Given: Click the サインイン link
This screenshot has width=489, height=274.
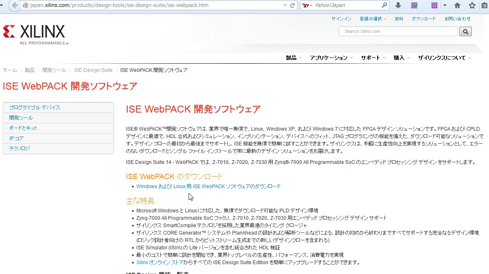Looking at the screenshot, I should (x=341, y=19).
